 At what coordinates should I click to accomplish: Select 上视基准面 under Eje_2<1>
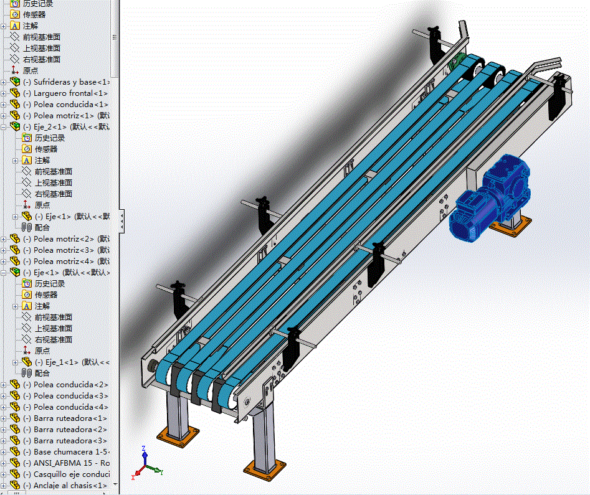tap(54, 183)
